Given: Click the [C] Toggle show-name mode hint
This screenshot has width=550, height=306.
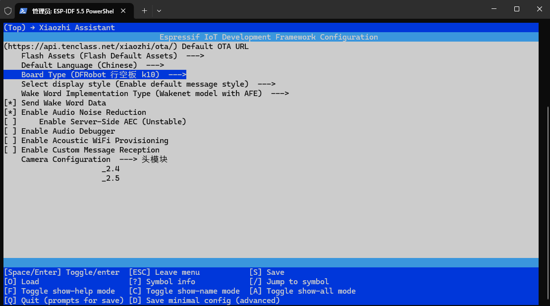Looking at the screenshot, I should [x=184, y=291].
